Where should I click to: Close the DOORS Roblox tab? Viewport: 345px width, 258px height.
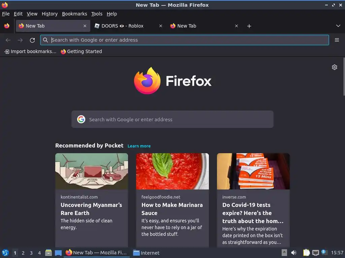click(x=161, y=26)
